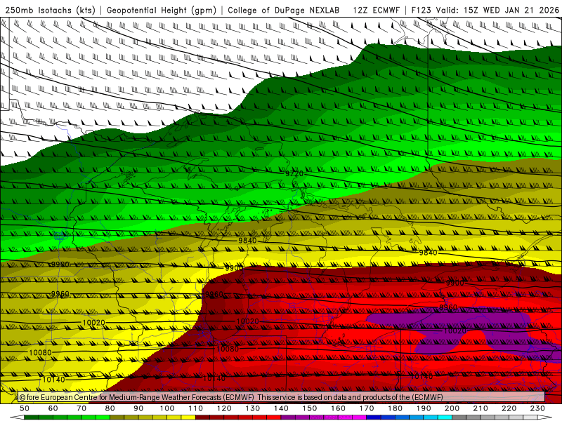The height and width of the screenshot is (421, 562).
Task: Click the 9720 height contour label
Action: pos(294,173)
